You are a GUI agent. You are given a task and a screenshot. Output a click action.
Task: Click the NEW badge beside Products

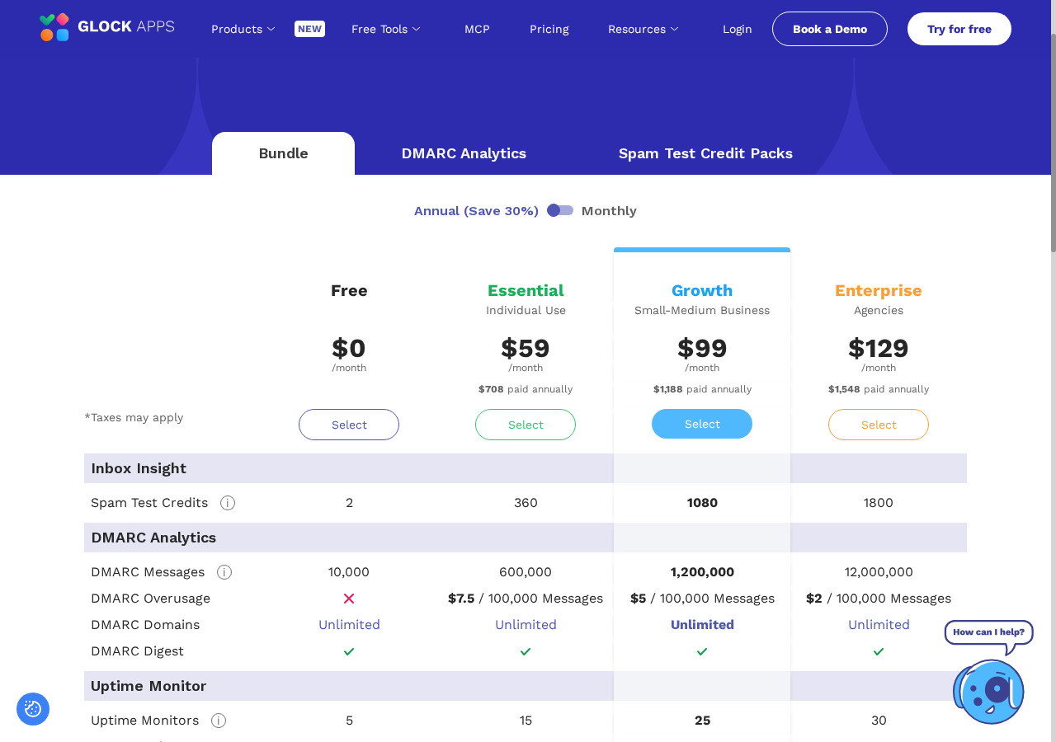[x=309, y=29]
